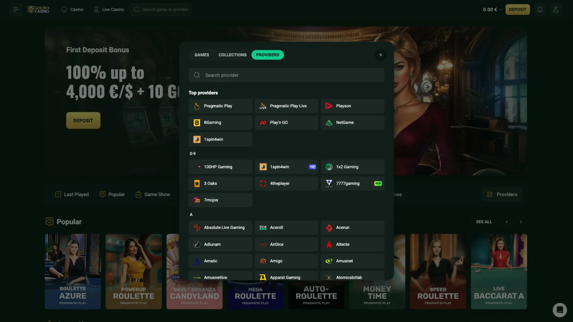Switch to the Games tab
The image size is (573, 322).
pyautogui.click(x=202, y=55)
